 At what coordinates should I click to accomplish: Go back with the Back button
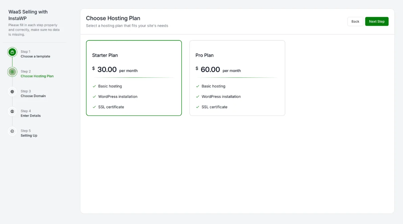[355, 21]
